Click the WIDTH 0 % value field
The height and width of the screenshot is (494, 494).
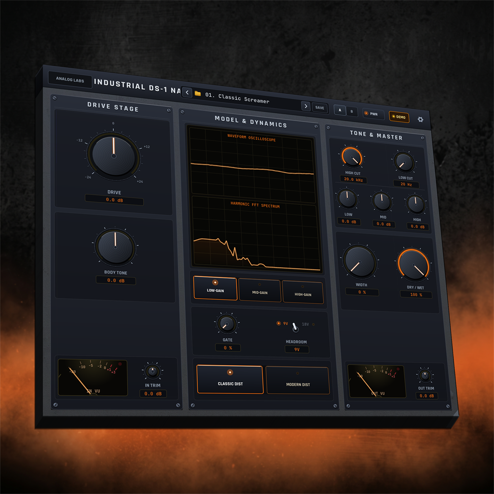pyautogui.click(x=362, y=292)
